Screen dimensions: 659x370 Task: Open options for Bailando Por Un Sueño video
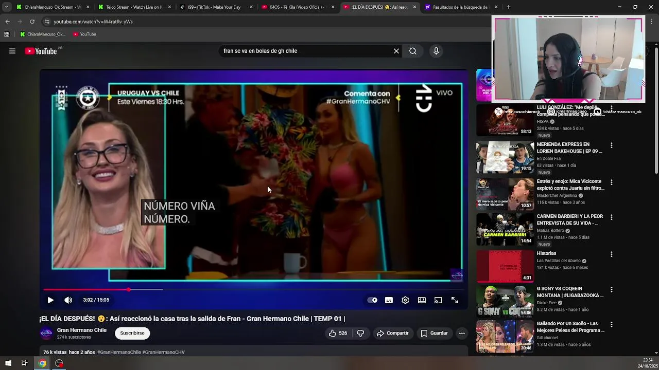[612, 325]
